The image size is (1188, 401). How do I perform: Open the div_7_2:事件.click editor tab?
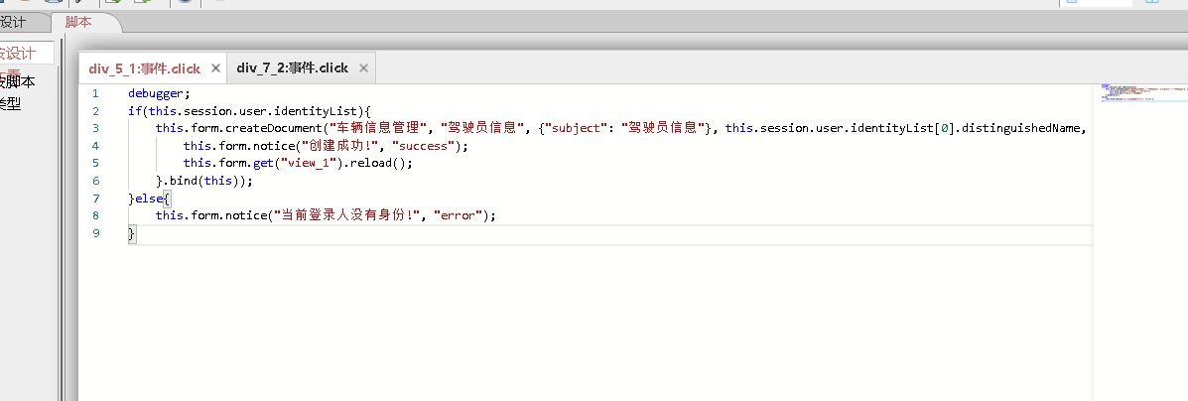(293, 68)
